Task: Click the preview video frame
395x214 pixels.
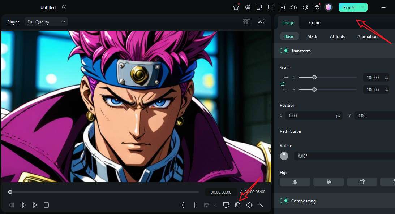Action: [136, 106]
